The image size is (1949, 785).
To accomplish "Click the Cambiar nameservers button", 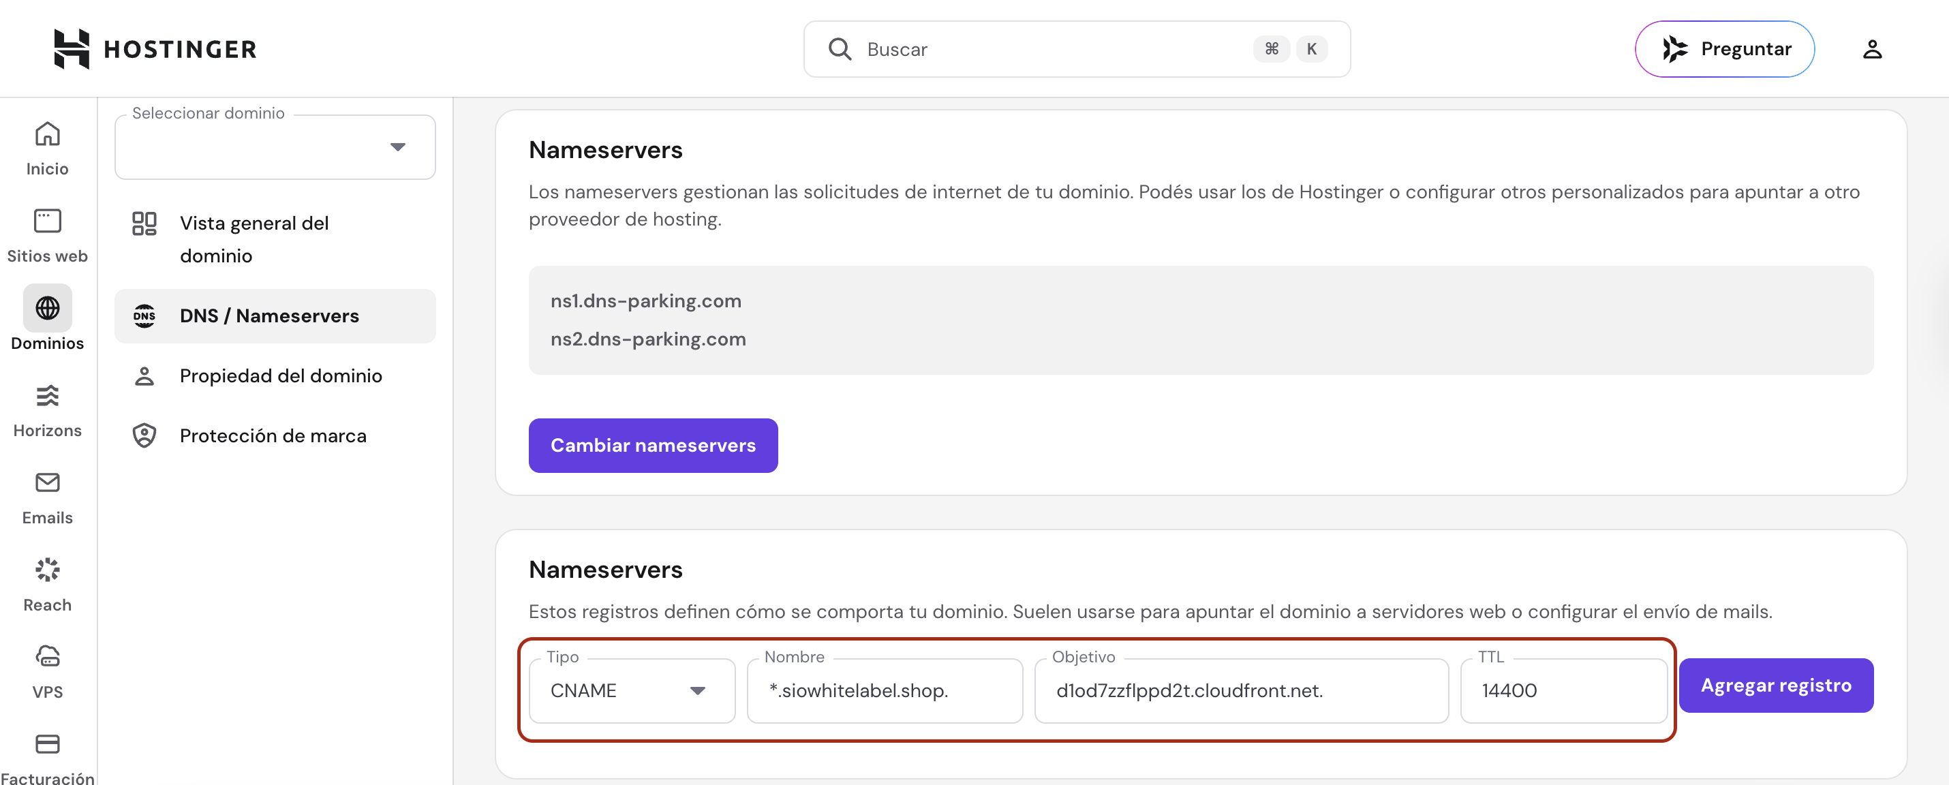I will pos(652,446).
